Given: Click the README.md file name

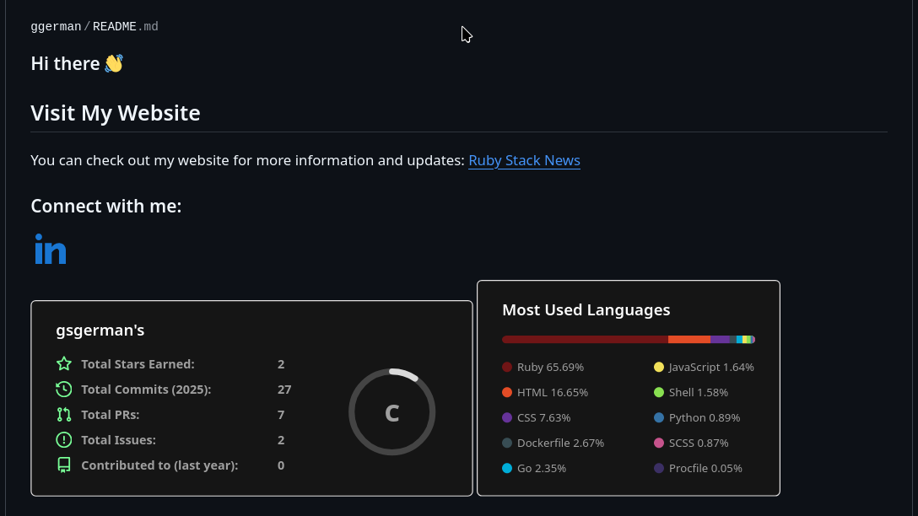Looking at the screenshot, I should [125, 27].
